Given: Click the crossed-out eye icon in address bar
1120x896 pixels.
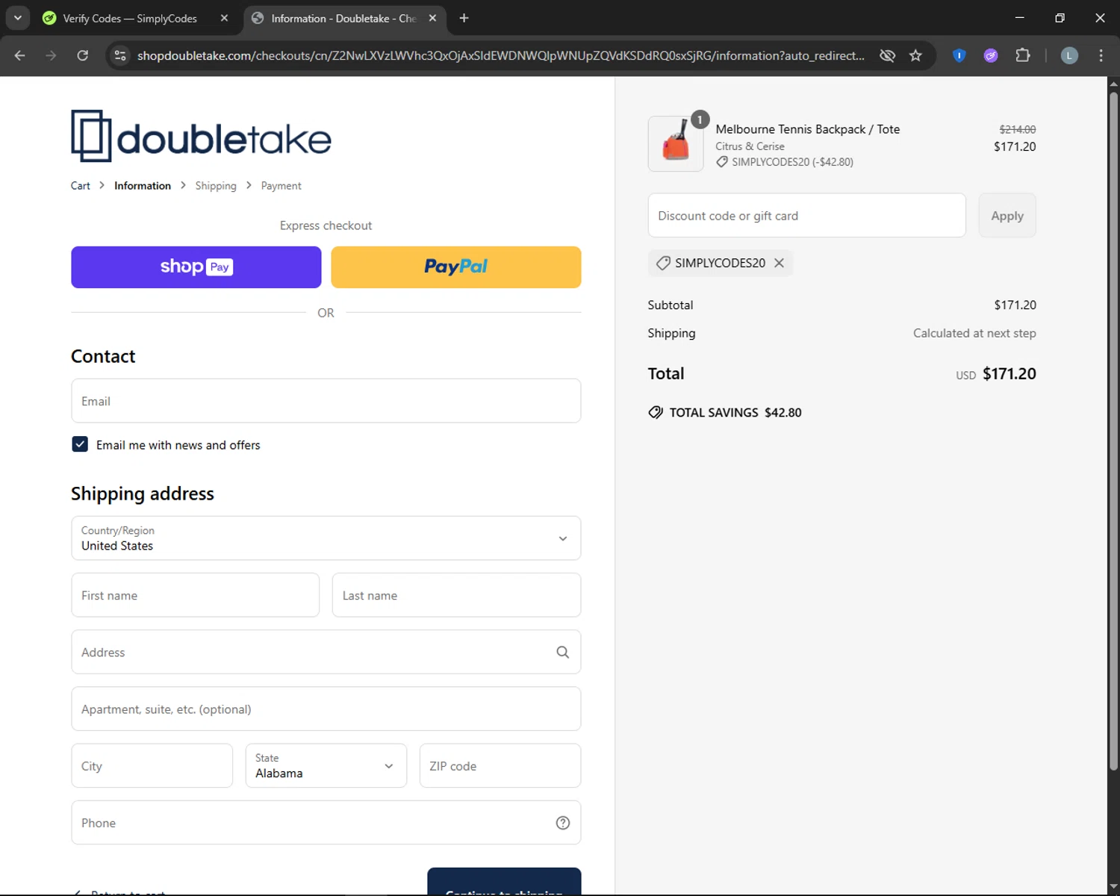Looking at the screenshot, I should [887, 55].
